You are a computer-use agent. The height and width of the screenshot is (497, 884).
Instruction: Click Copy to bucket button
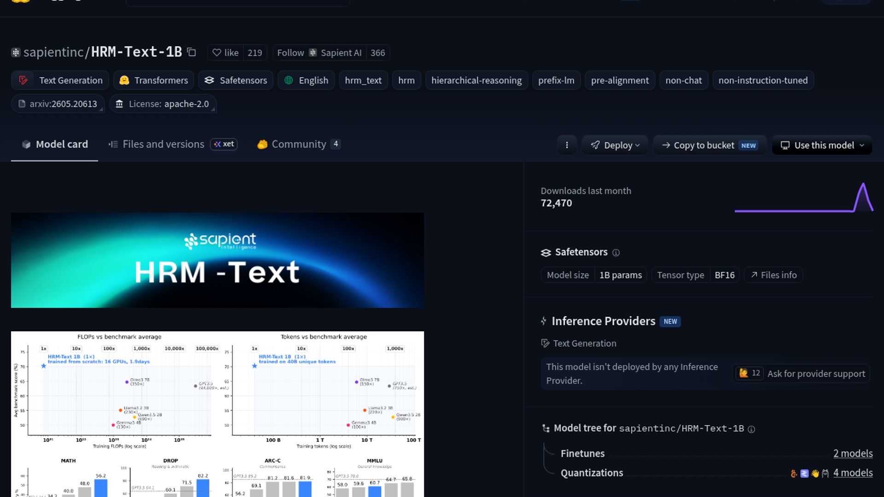[710, 145]
